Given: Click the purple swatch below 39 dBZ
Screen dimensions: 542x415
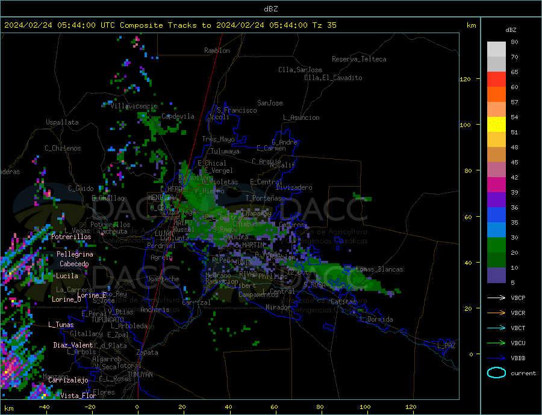Looking at the screenshot, I should 496,200.
